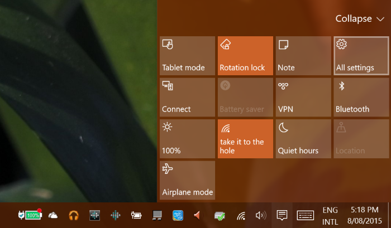
Task: Turn off Rotation lock tile
Action: point(245,56)
